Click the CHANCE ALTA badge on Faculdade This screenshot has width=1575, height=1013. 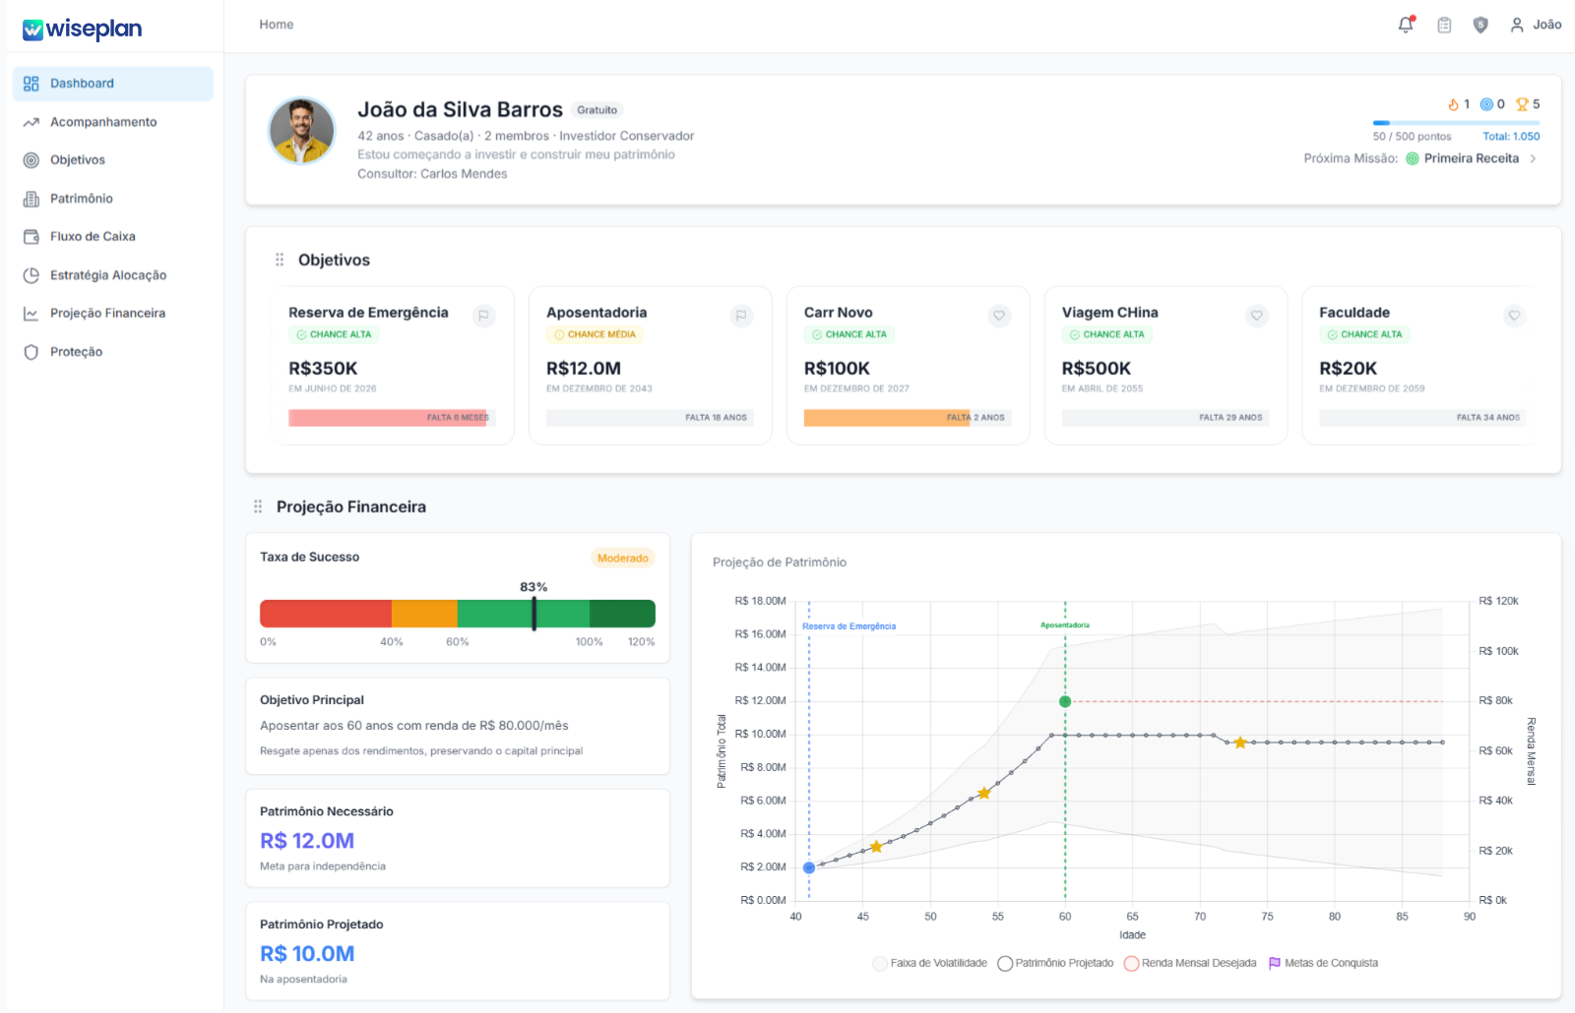1364,334
